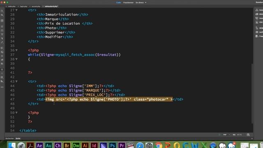The image size is (263, 148).
Task: Switch to Fractionner split view
Action: click(x=128, y=2)
